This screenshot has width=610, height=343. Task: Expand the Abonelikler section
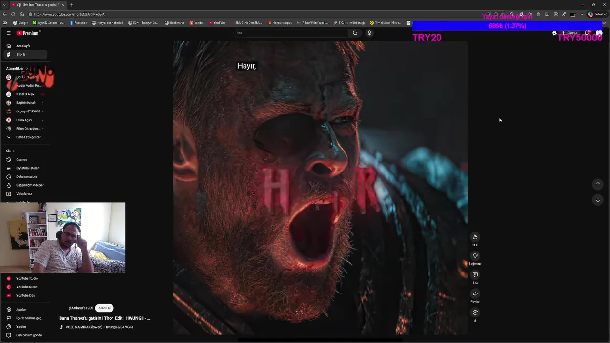pos(17,68)
